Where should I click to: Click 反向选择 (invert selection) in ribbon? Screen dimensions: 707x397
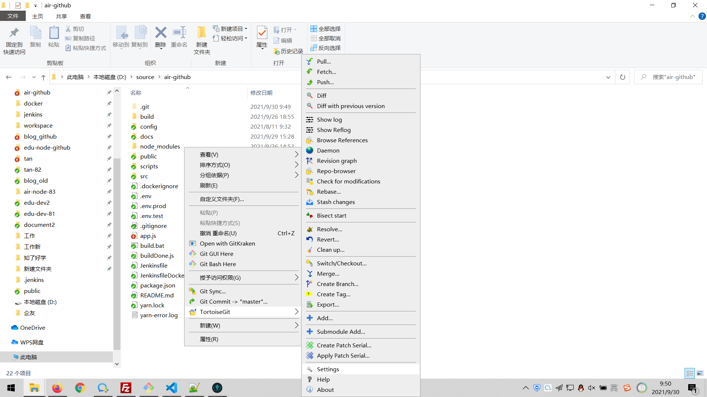click(x=326, y=48)
